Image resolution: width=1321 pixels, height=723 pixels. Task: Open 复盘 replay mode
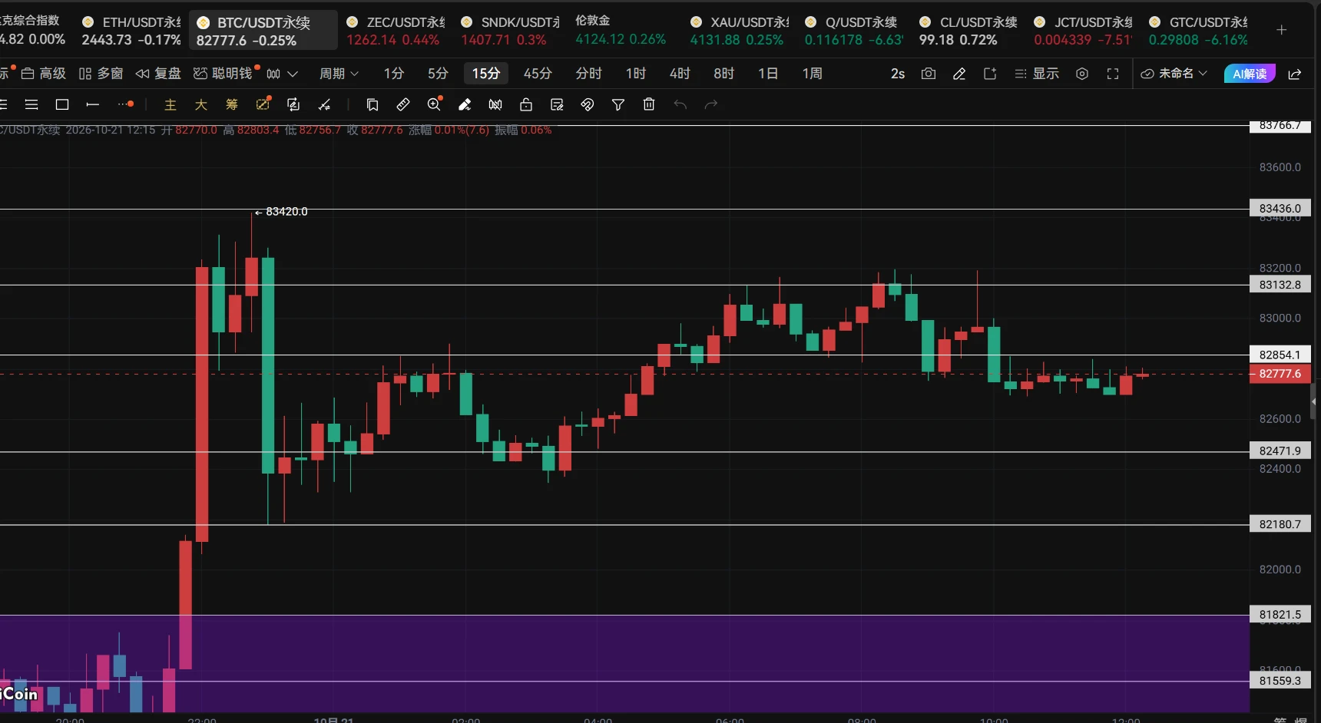(158, 74)
